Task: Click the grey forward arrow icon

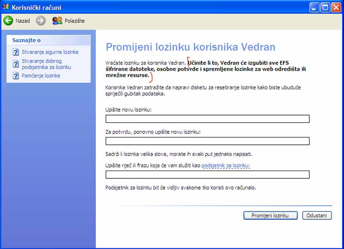Action: coord(41,21)
